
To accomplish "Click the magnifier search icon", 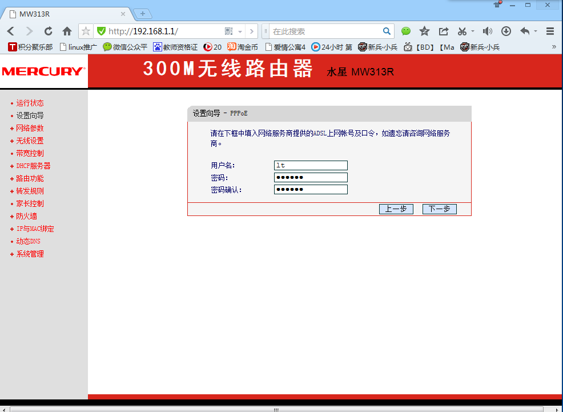I will [x=387, y=31].
